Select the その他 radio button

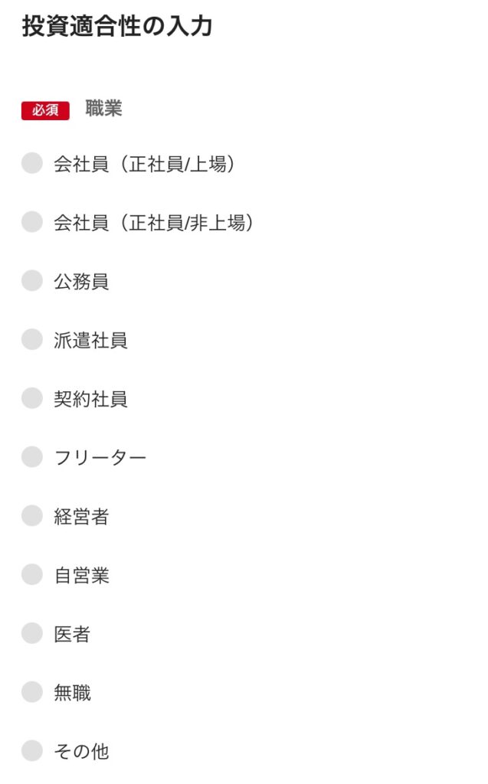(x=32, y=751)
